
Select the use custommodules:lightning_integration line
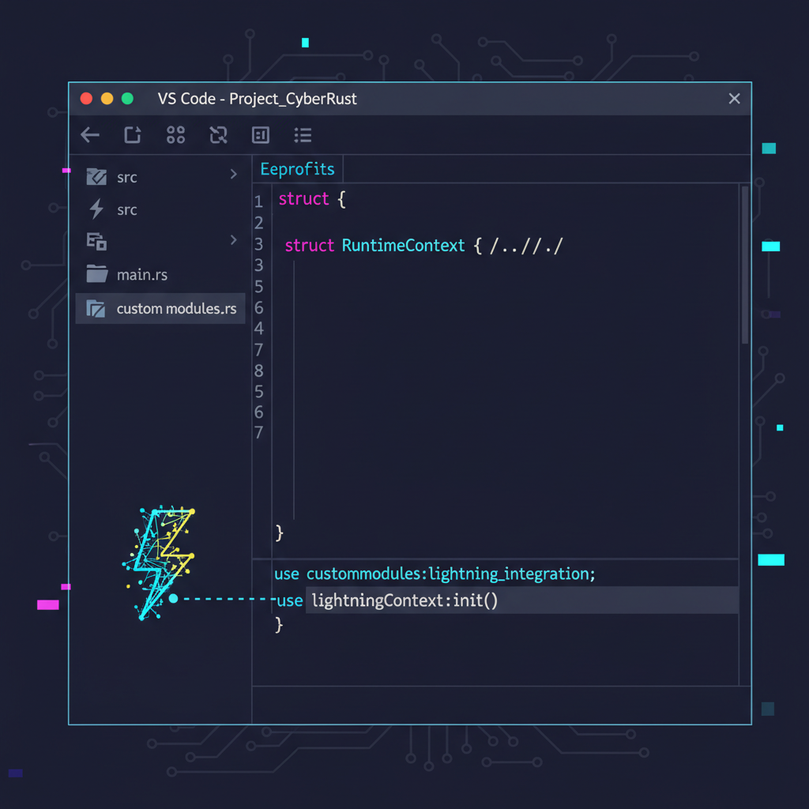tap(437, 574)
